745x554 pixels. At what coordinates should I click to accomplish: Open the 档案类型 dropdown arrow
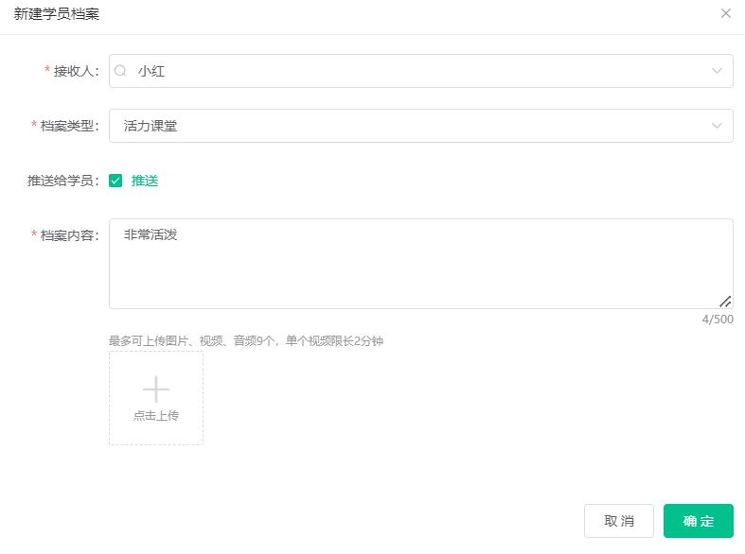coord(717,126)
